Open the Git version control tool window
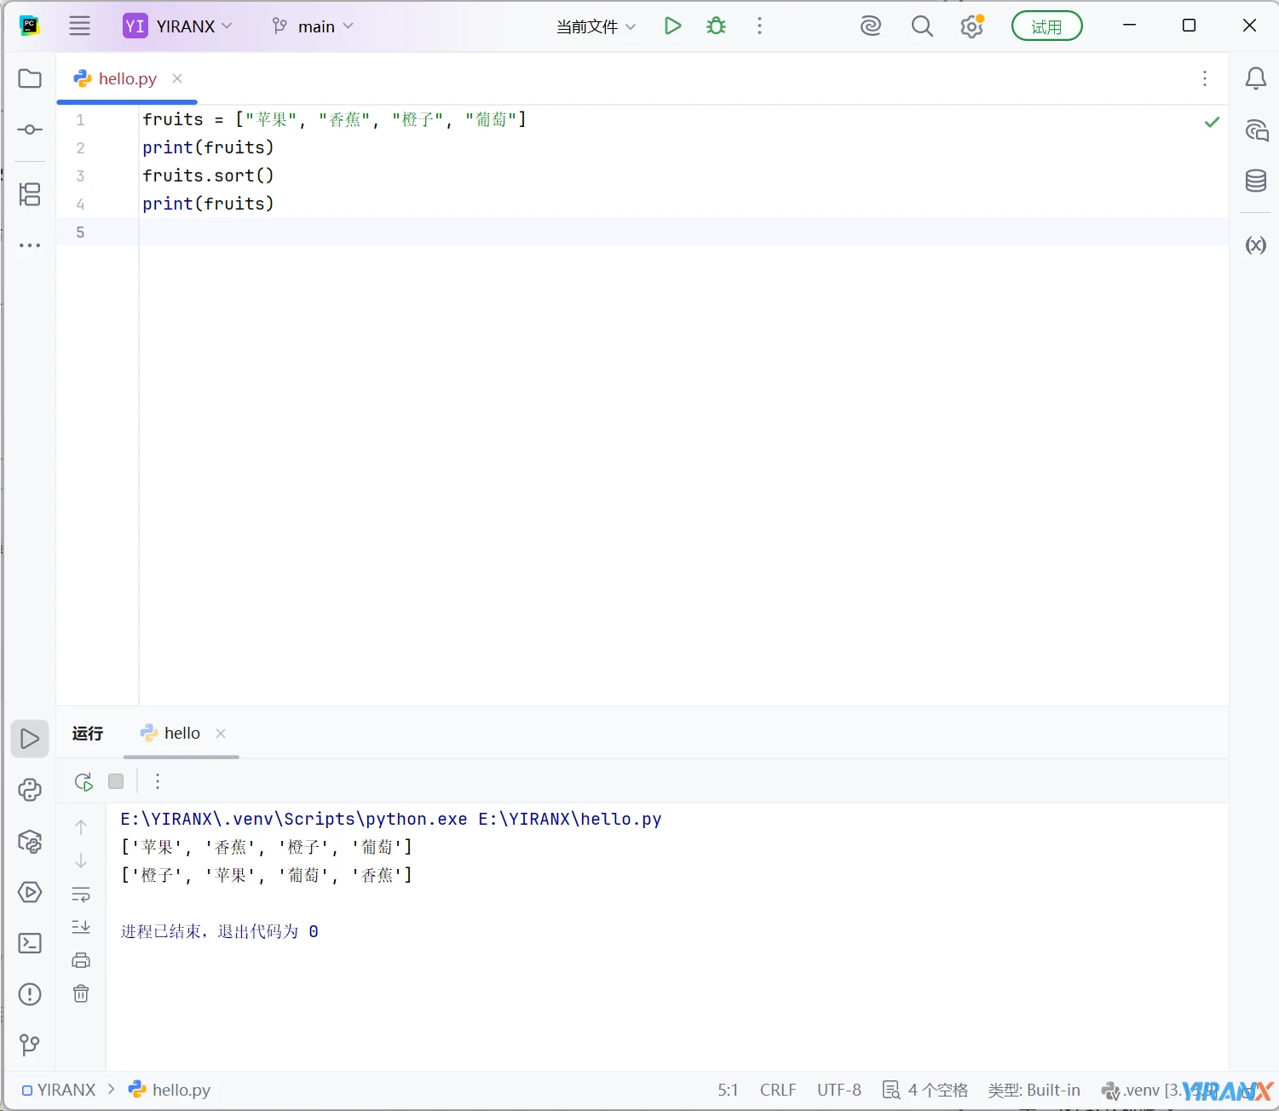The height and width of the screenshot is (1111, 1279). [30, 1045]
